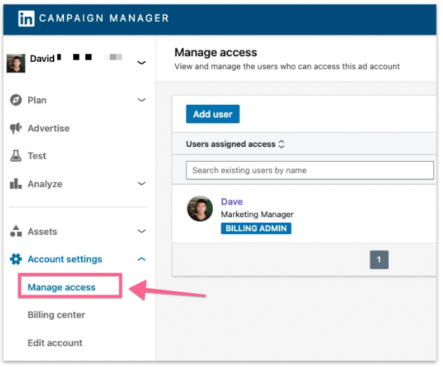Screen dimensions: 443x367
Task: Expand the Plan section chevron
Action: pos(142,100)
